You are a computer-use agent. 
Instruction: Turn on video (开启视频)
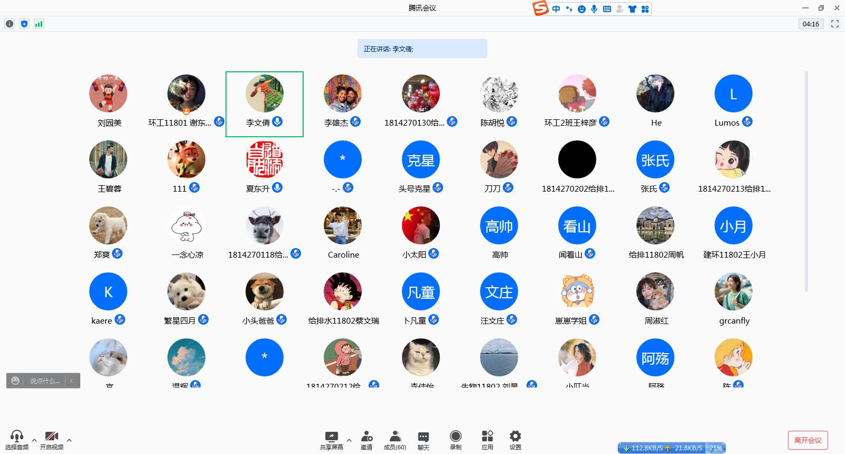(x=52, y=440)
